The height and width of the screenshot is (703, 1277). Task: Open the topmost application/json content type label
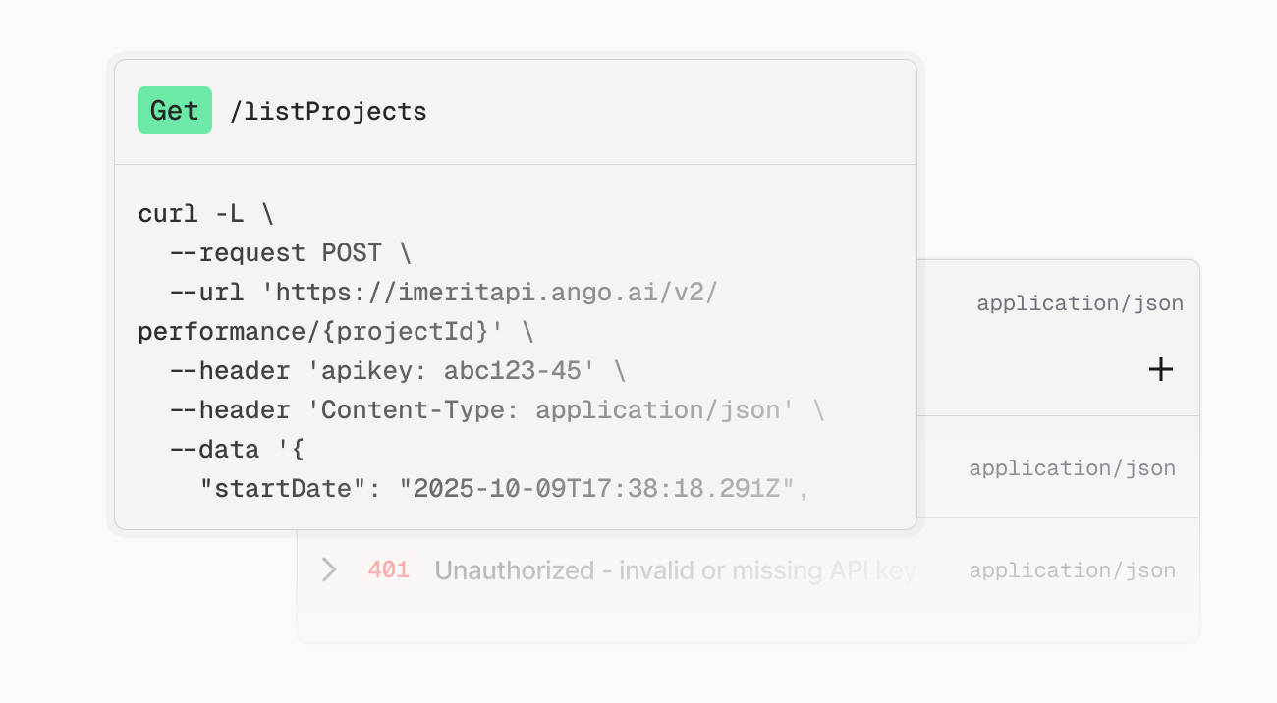click(x=1080, y=304)
